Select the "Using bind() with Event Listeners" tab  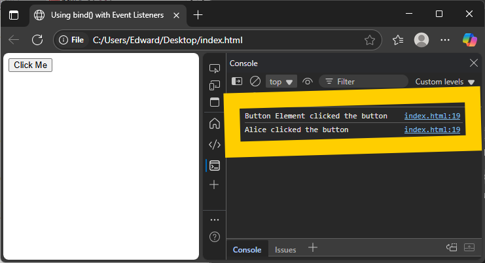tap(108, 15)
